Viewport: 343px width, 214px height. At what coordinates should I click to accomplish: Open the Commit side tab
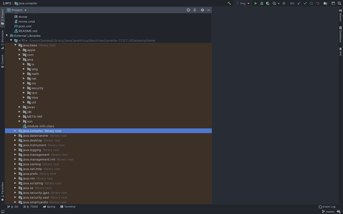[x=2, y=61]
